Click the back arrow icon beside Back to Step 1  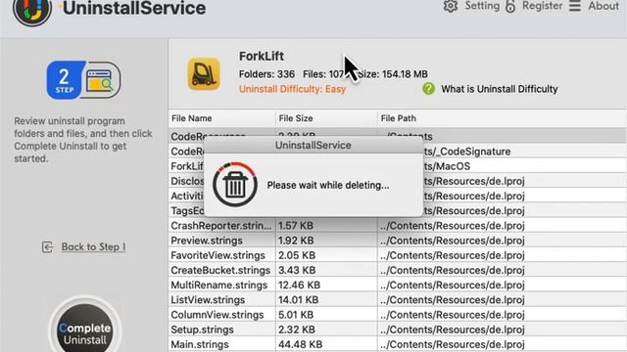[47, 247]
